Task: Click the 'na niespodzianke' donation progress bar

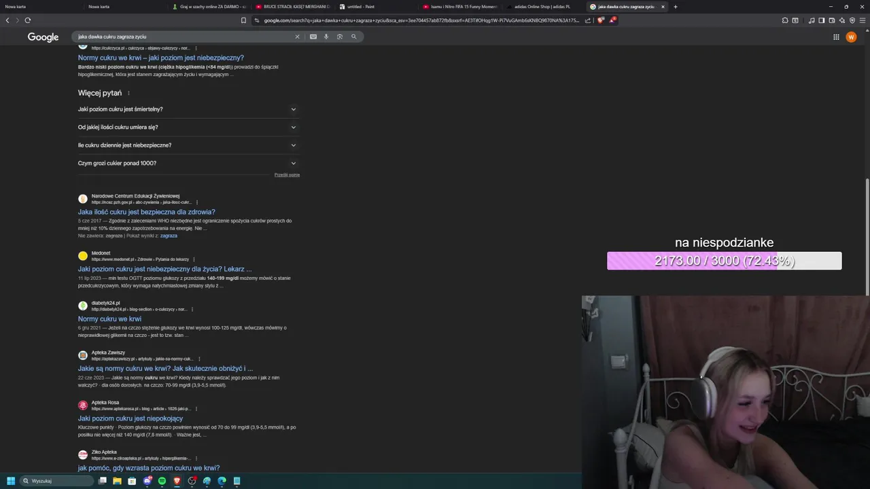Action: pos(724,261)
